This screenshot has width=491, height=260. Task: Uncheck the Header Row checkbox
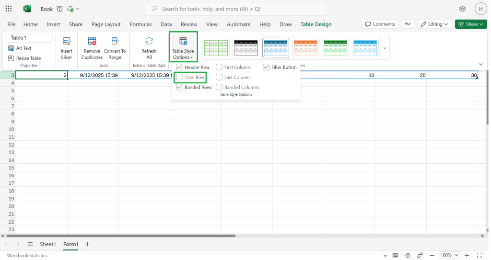pos(179,67)
